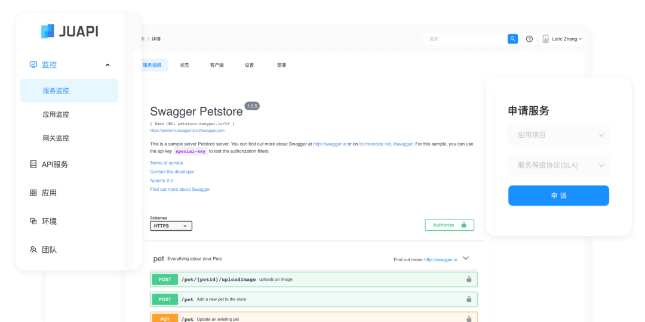
Task: Switch to the 服务说明 tab
Action: (x=152, y=65)
